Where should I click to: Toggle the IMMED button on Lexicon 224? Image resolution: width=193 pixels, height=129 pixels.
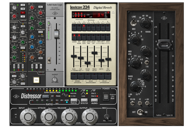[x=74, y=37]
